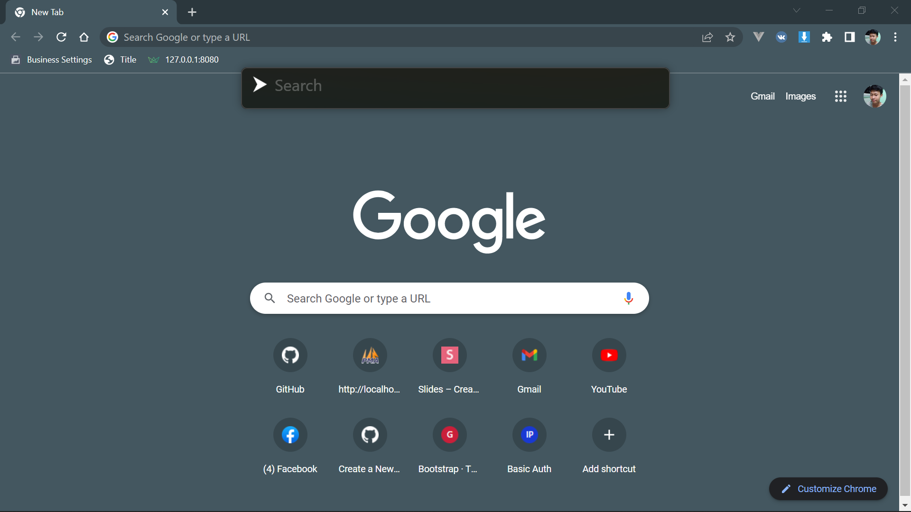The width and height of the screenshot is (911, 512).
Task: Click the scrollbar down arrow
Action: pos(905,506)
